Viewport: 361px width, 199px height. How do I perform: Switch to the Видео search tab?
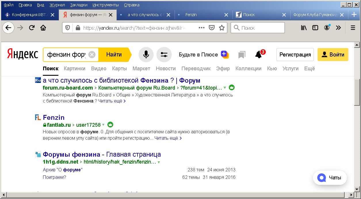pos(99,69)
